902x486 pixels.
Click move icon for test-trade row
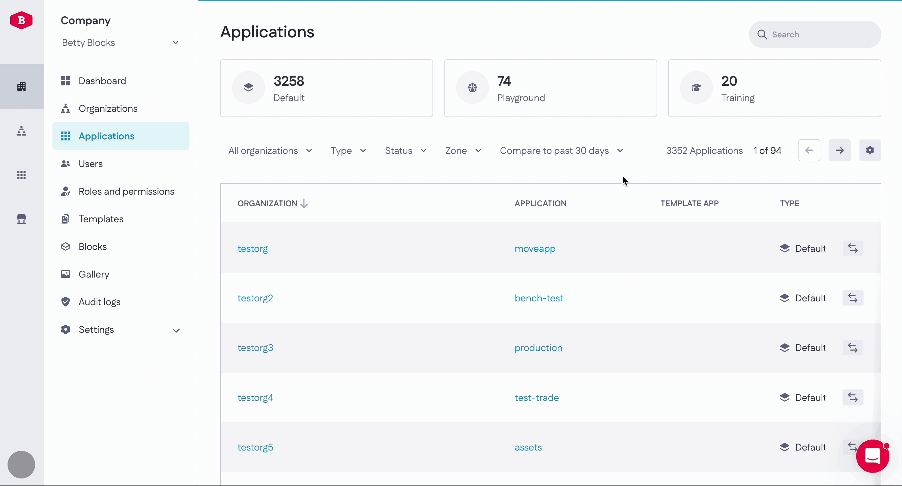coord(853,398)
